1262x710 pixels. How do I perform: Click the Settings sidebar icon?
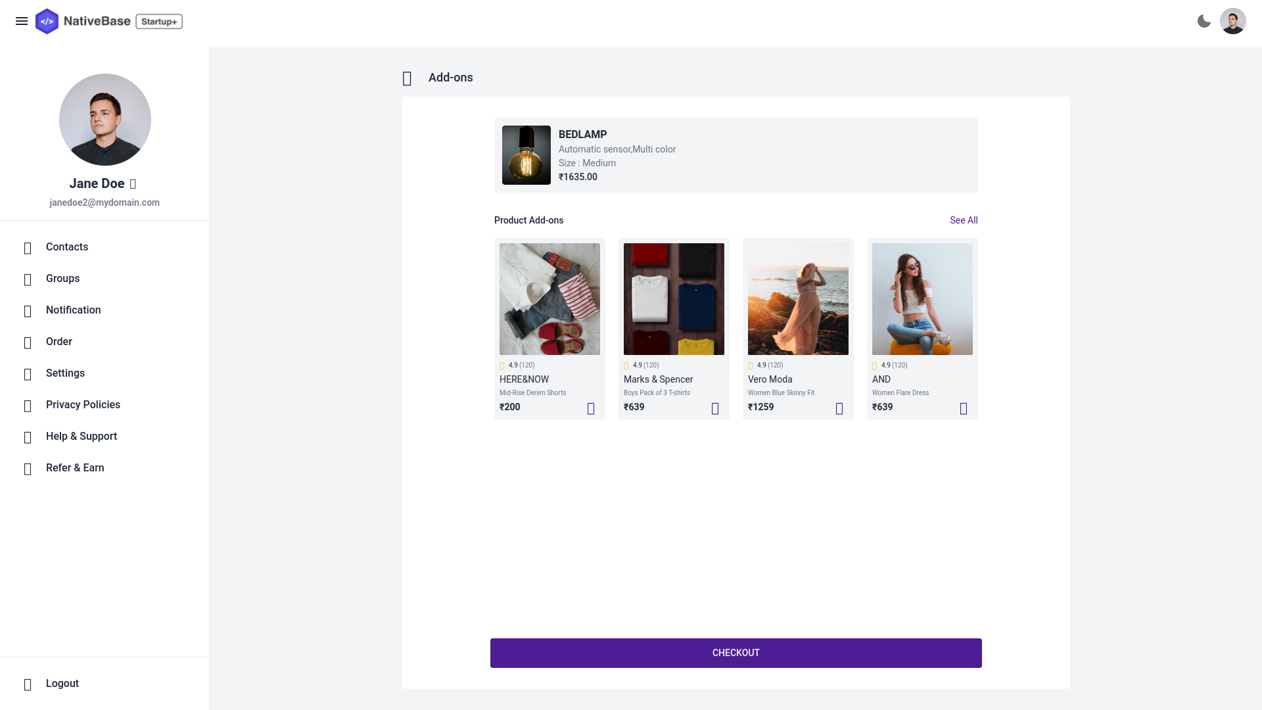pos(28,375)
